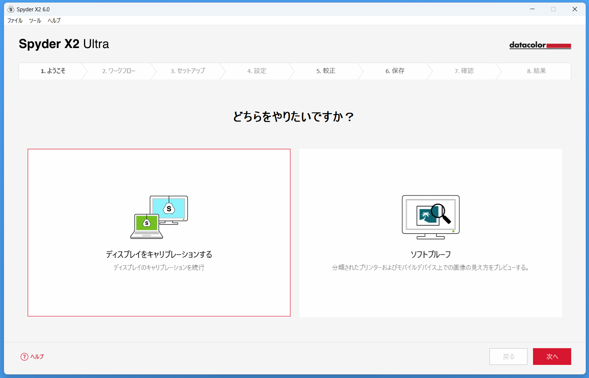Click the どちらをやりたいですか？ heading
The width and height of the screenshot is (589, 378).
click(x=294, y=117)
